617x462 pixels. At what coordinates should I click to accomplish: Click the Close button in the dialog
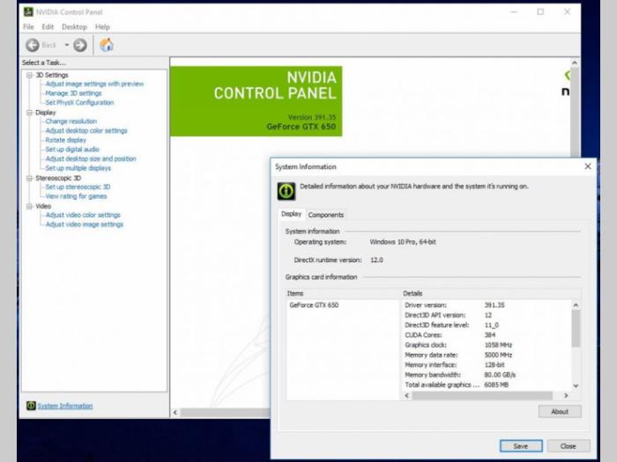point(568,446)
